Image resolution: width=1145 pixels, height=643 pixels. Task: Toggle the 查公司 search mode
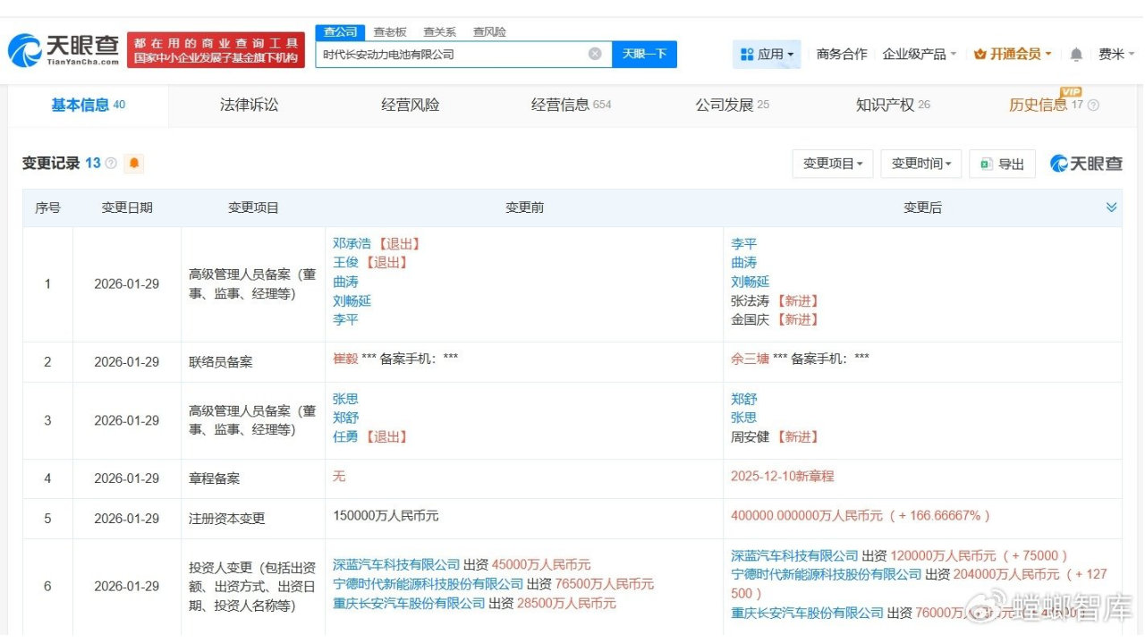[x=340, y=31]
